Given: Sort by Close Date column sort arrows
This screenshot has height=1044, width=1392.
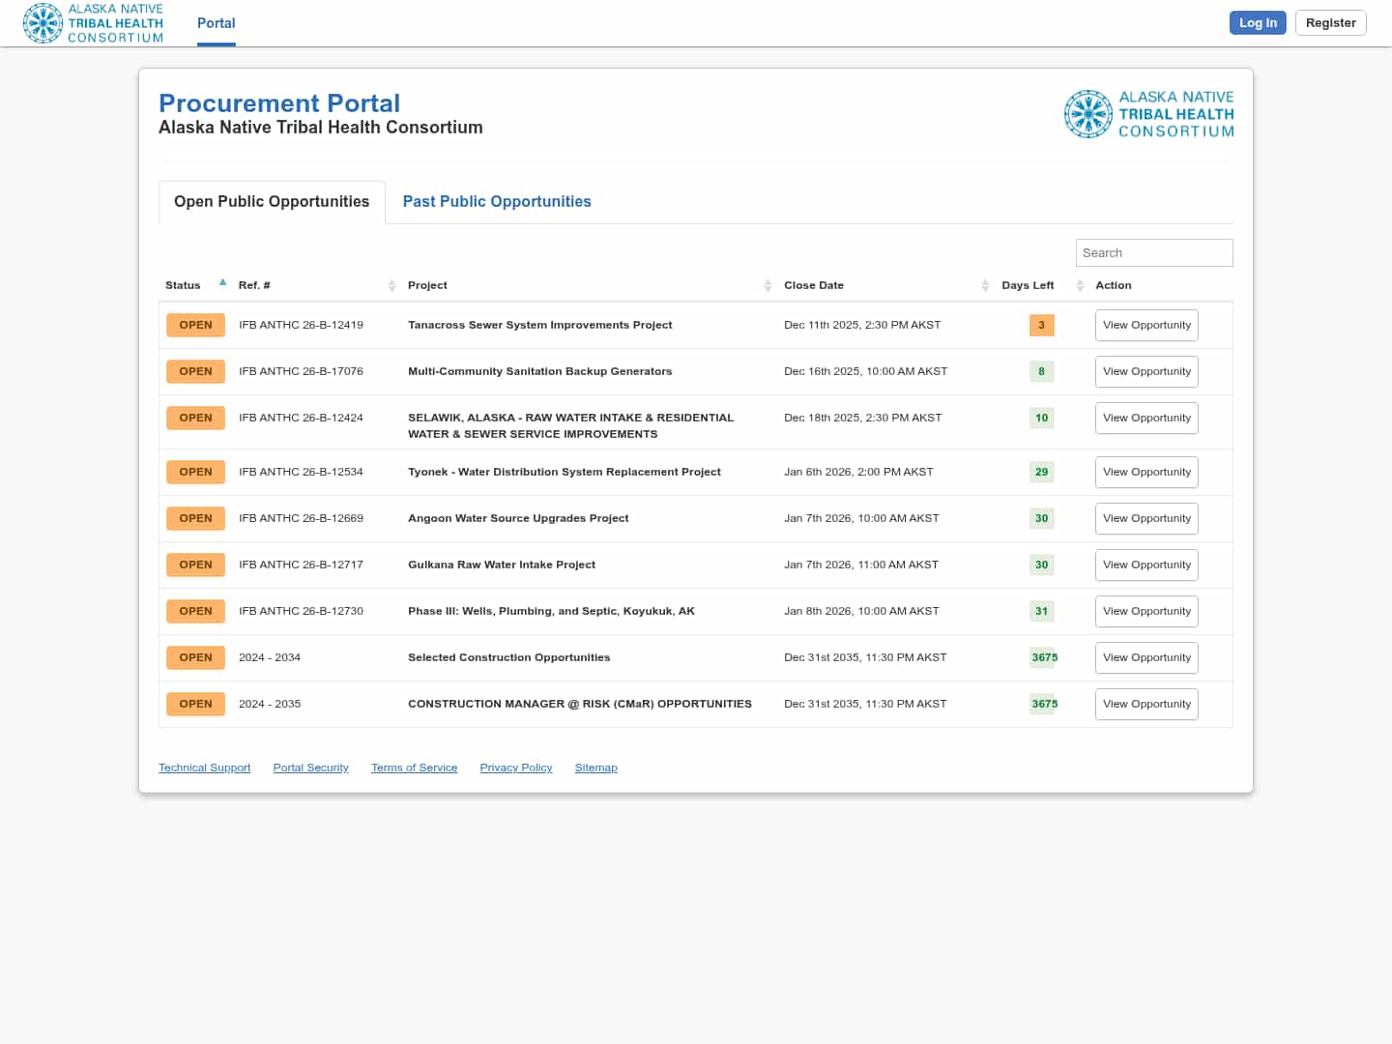Looking at the screenshot, I should 985,285.
